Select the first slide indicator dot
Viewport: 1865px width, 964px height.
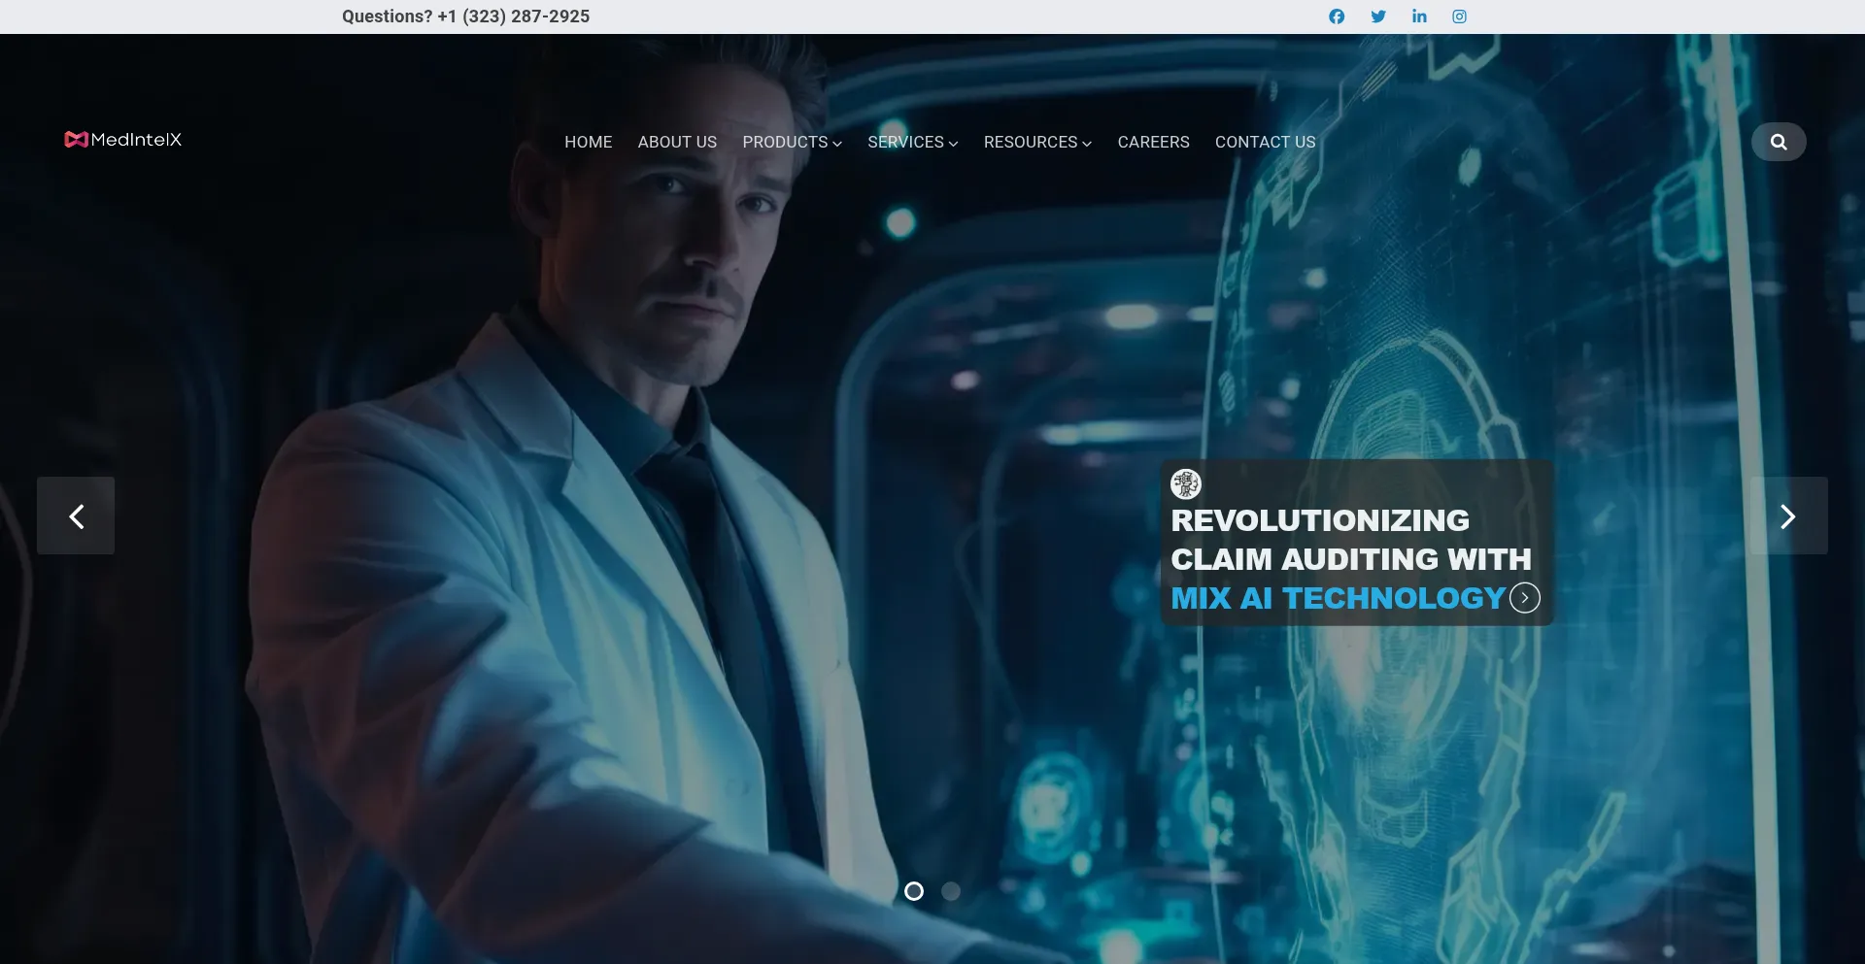click(x=913, y=891)
